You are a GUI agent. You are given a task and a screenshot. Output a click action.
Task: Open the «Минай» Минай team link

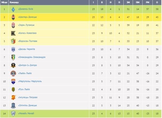[26, 114]
